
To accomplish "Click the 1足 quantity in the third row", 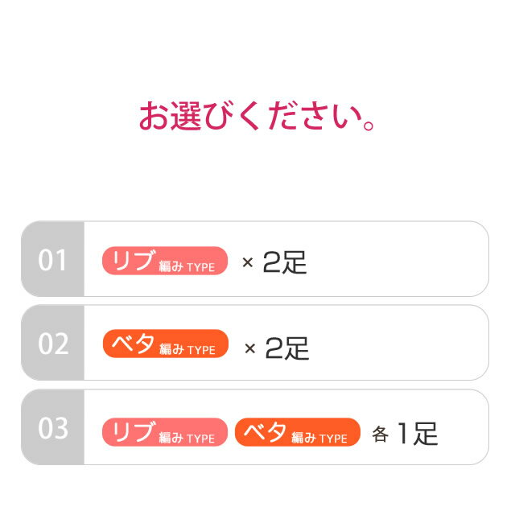I will pyautogui.click(x=418, y=434).
